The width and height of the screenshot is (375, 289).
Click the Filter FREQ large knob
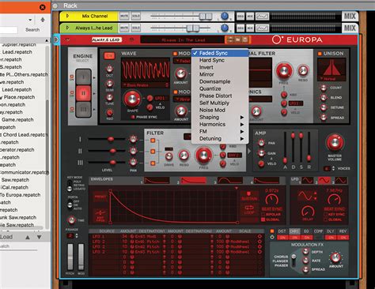tap(203, 155)
